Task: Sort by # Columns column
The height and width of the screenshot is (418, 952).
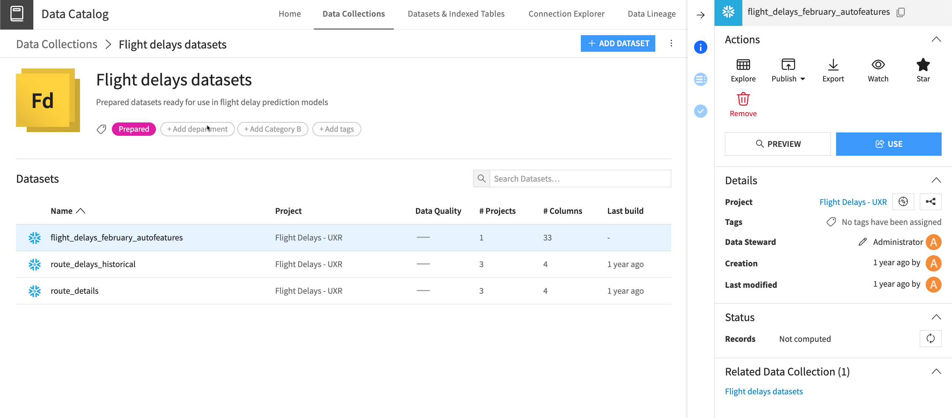Action: (562, 211)
